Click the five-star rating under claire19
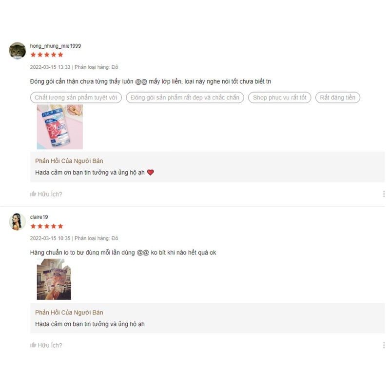 (47, 226)
